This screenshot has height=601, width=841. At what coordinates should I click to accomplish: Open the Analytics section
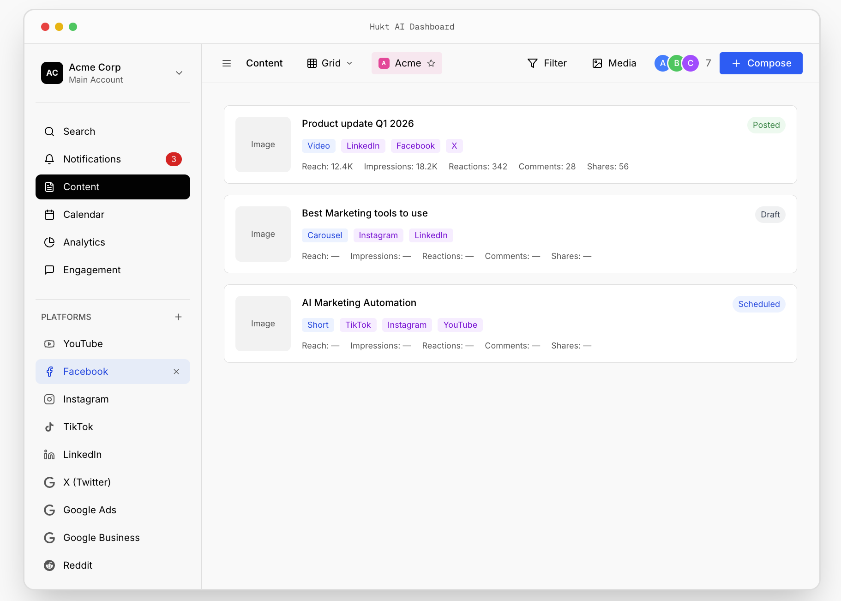tap(84, 242)
